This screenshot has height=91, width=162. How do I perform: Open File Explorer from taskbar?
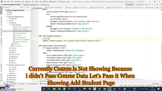point(54,89)
